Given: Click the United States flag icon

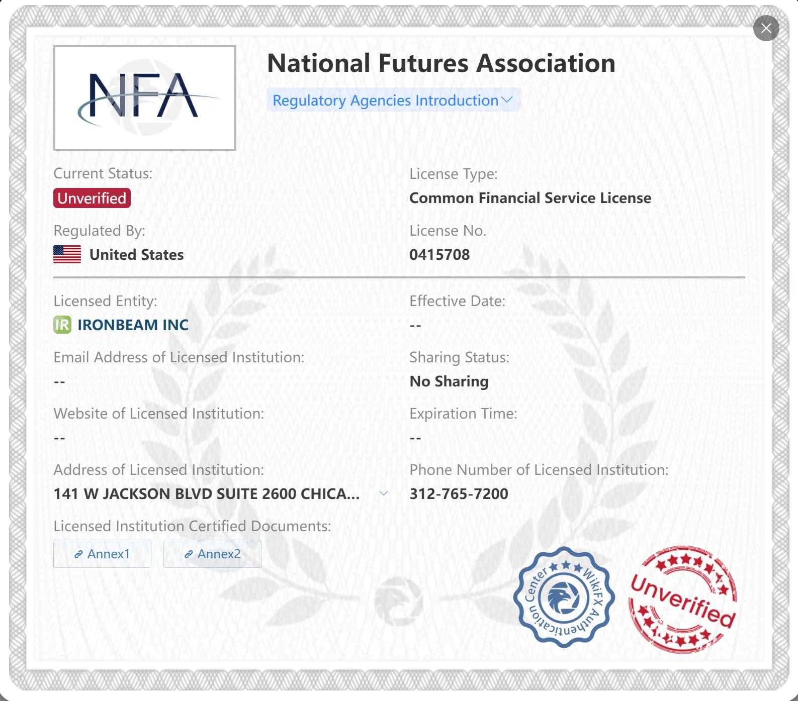Looking at the screenshot, I should tap(67, 254).
